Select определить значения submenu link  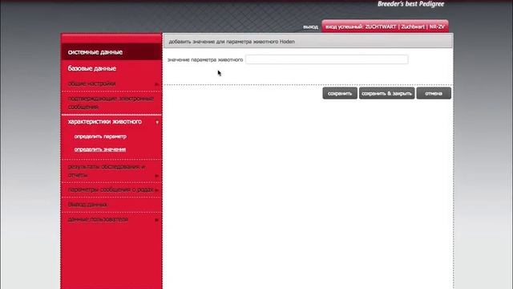coord(99,149)
